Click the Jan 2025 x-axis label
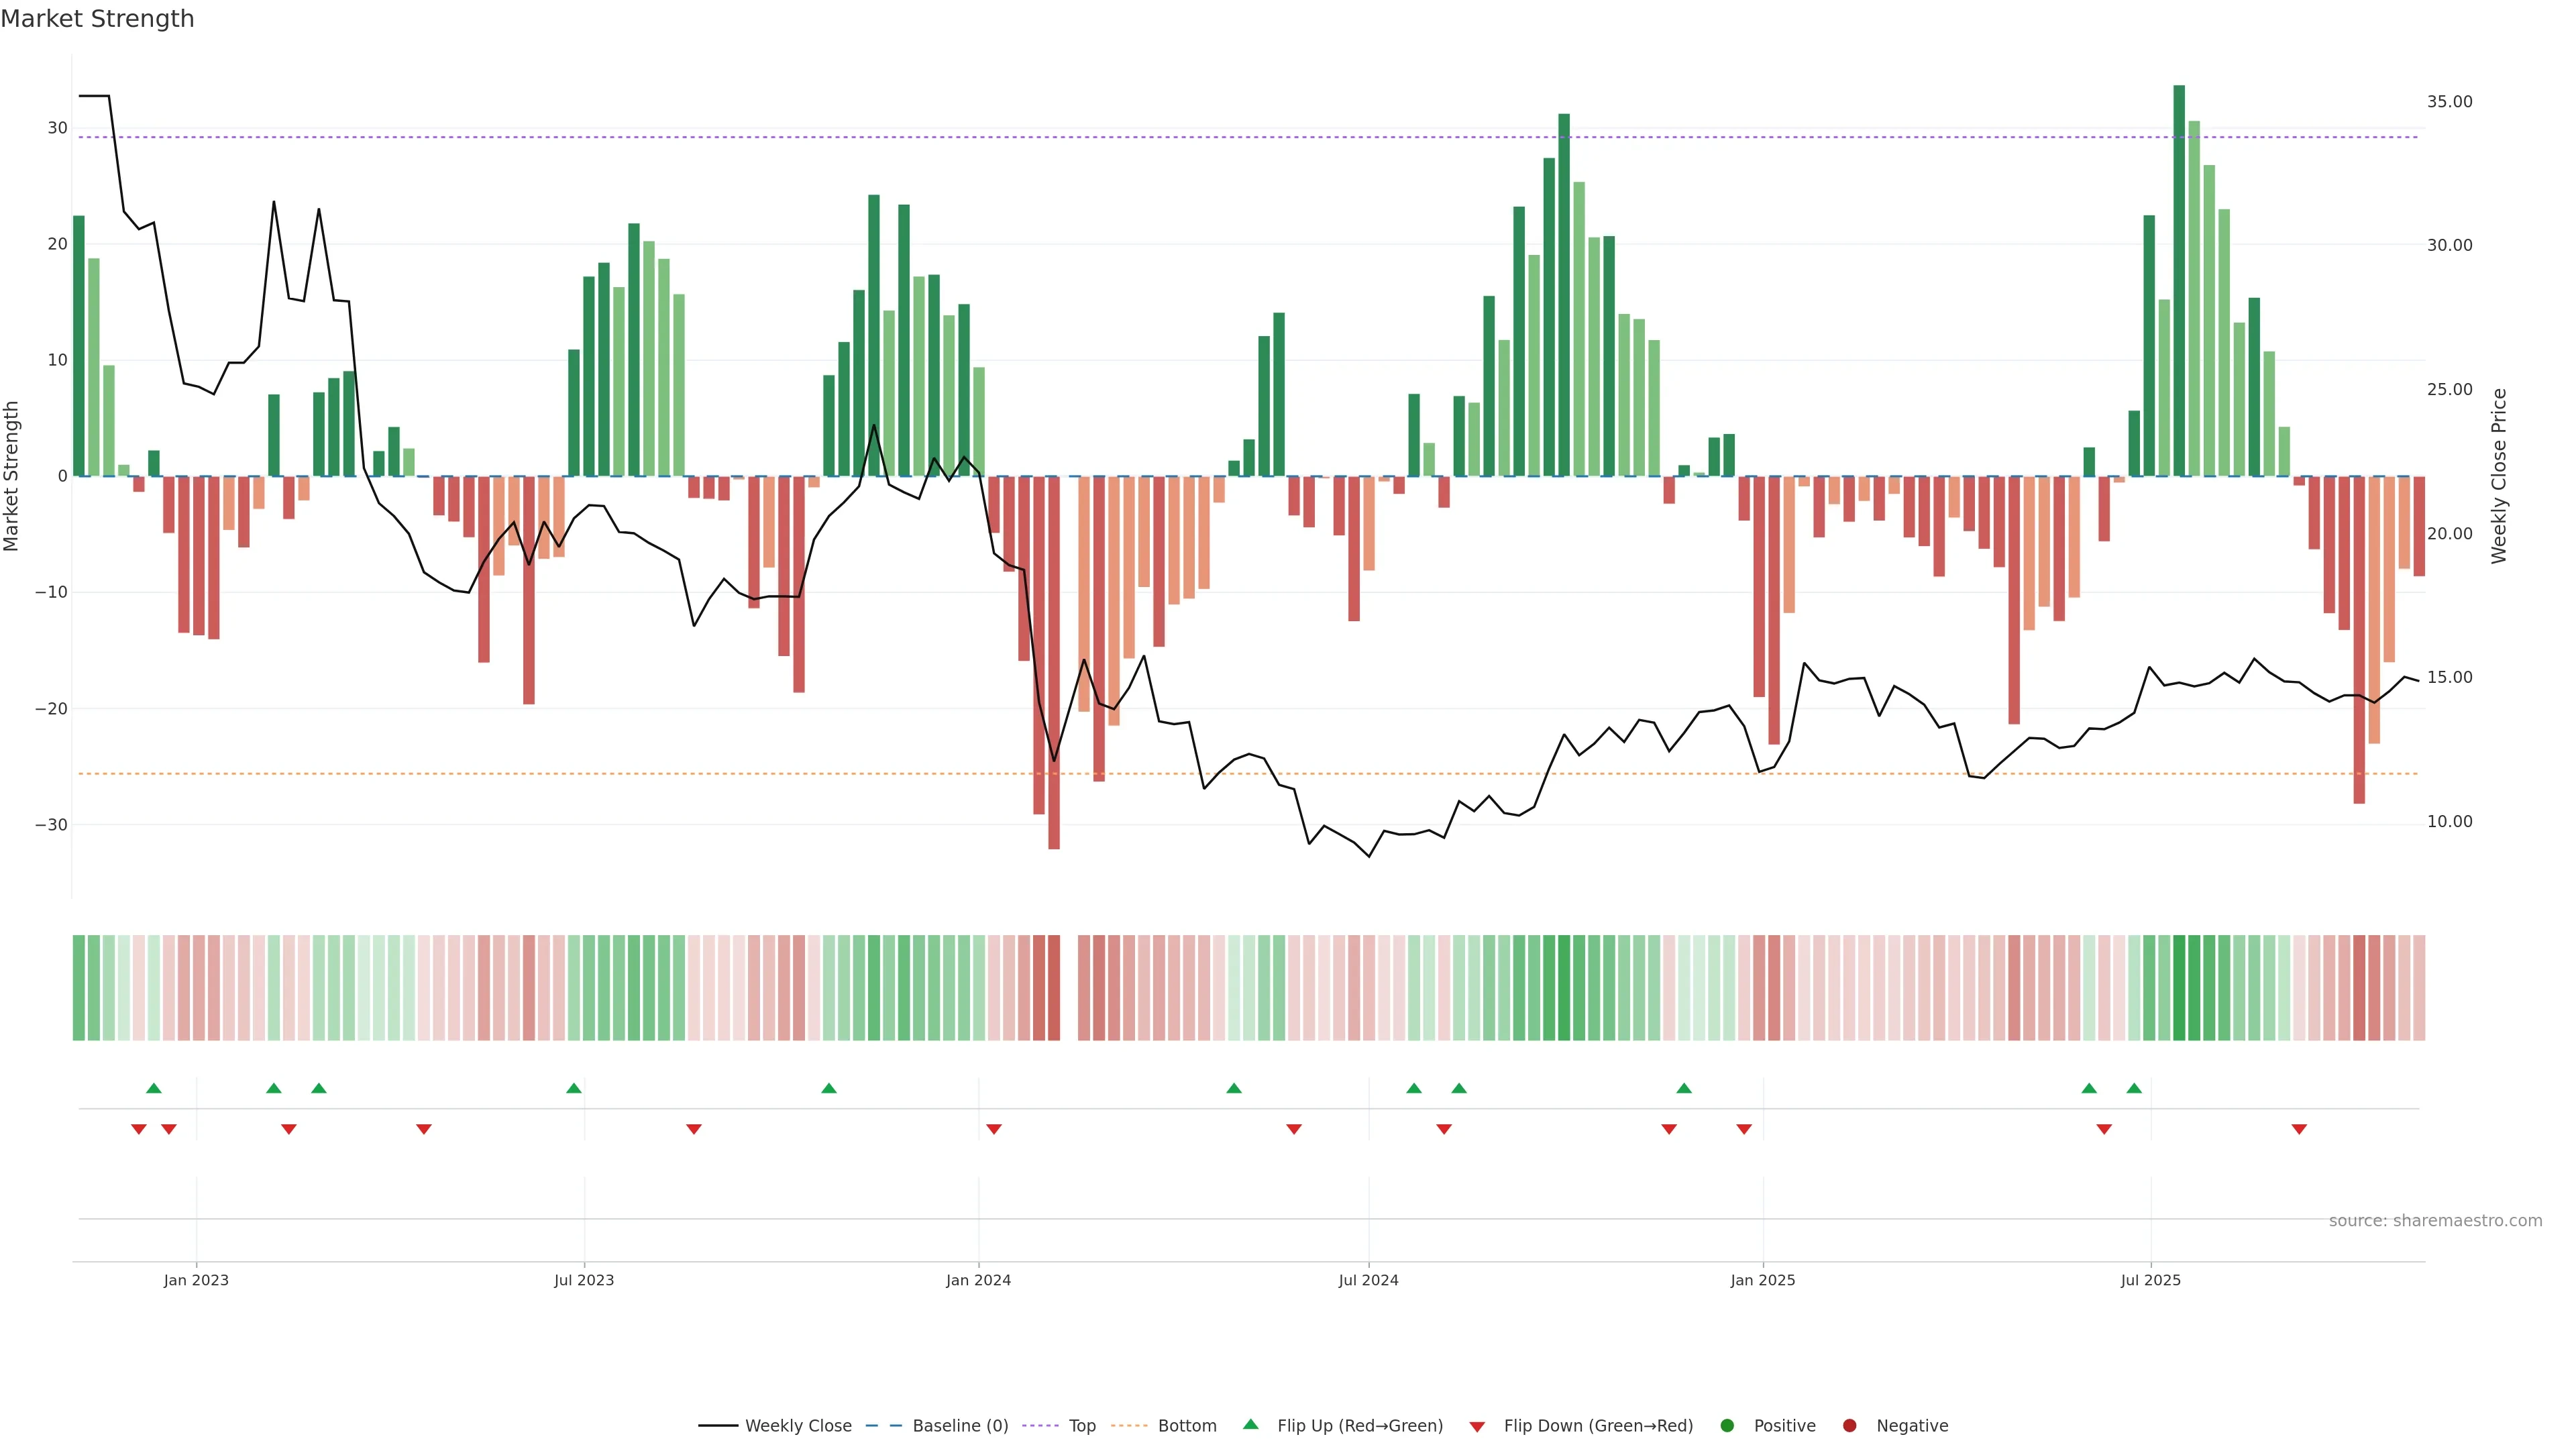2576x1449 pixels. tap(1762, 1280)
